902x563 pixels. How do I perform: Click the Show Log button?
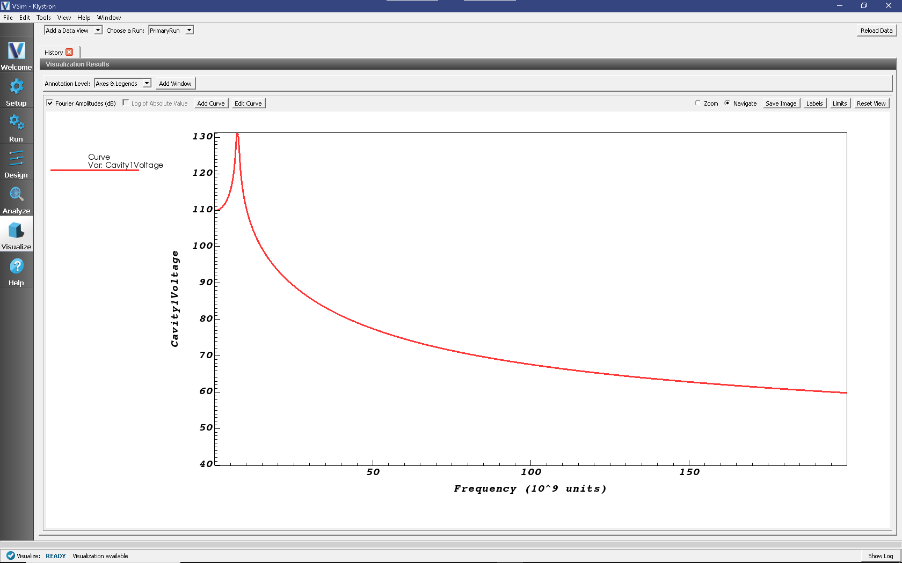881,556
